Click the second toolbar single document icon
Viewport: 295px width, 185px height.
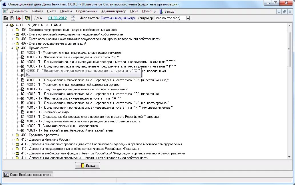point(12,18)
